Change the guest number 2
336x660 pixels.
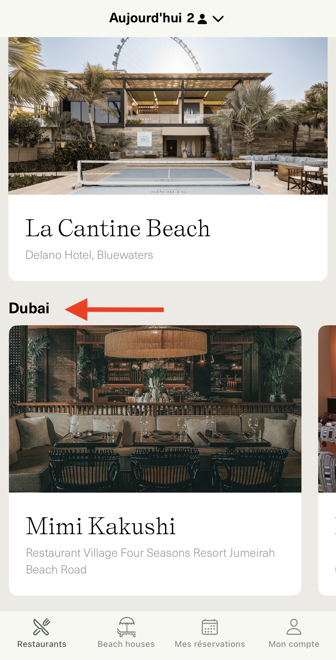(191, 18)
